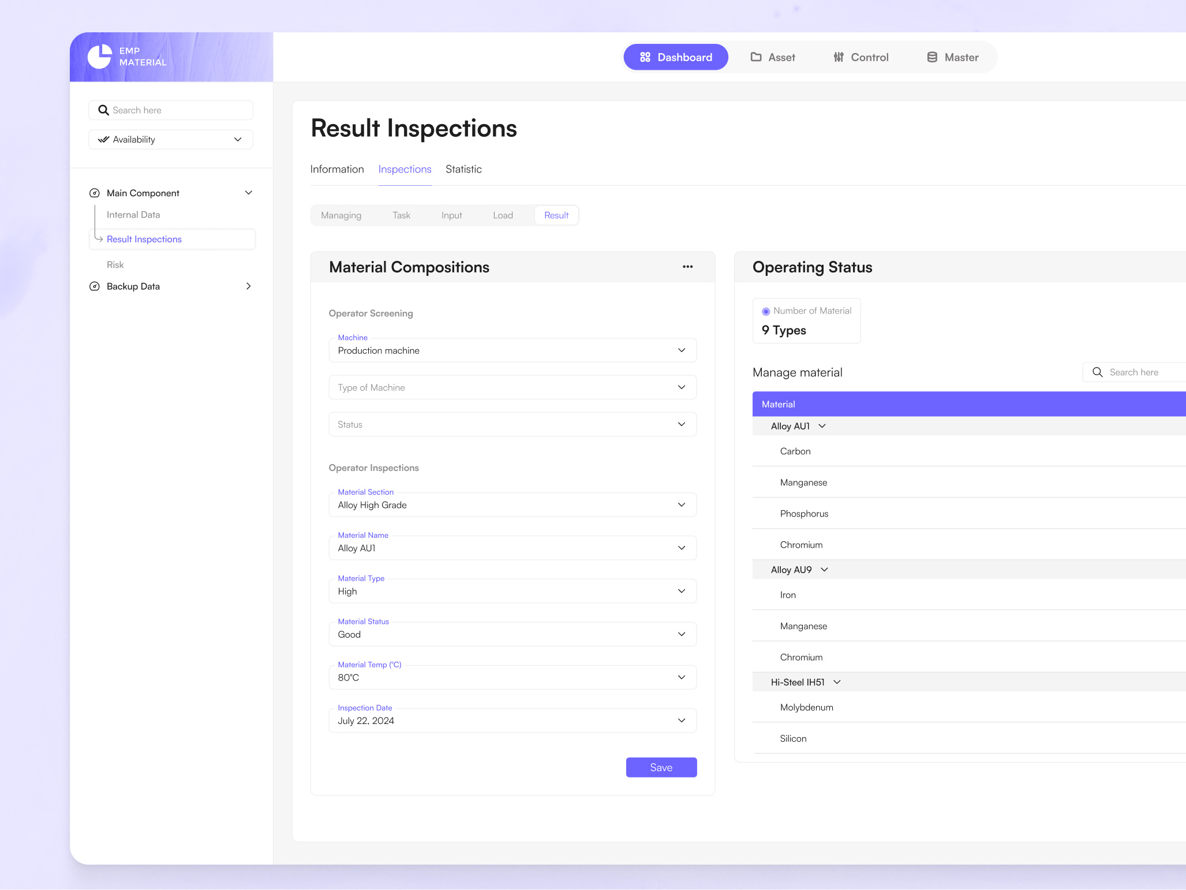Select the Input sub-tab

[x=451, y=215]
